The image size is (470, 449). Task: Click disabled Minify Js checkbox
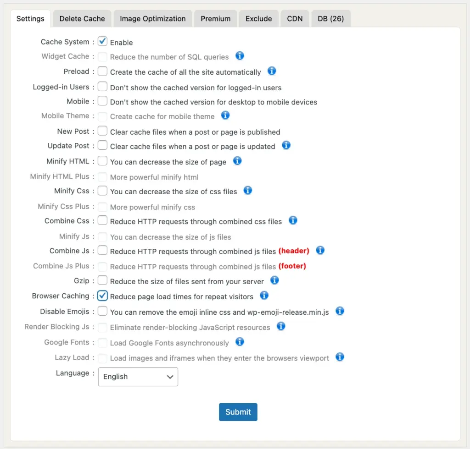click(x=102, y=236)
